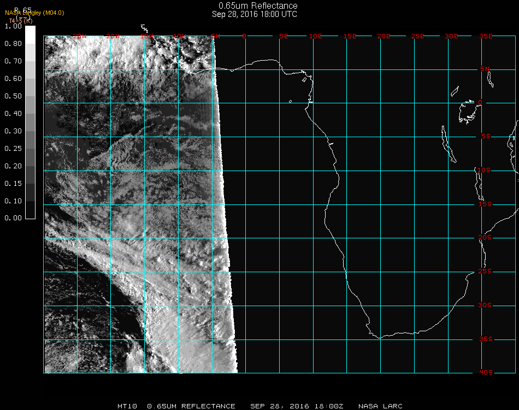519x410 pixels.
Task: Click the 'NASA LARC' footer text
Action: (x=380, y=406)
